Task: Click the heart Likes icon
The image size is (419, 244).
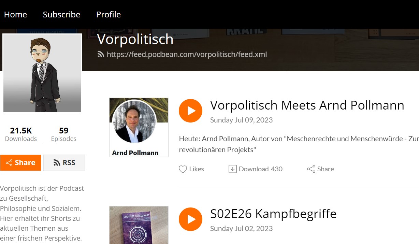Action: coord(183,169)
